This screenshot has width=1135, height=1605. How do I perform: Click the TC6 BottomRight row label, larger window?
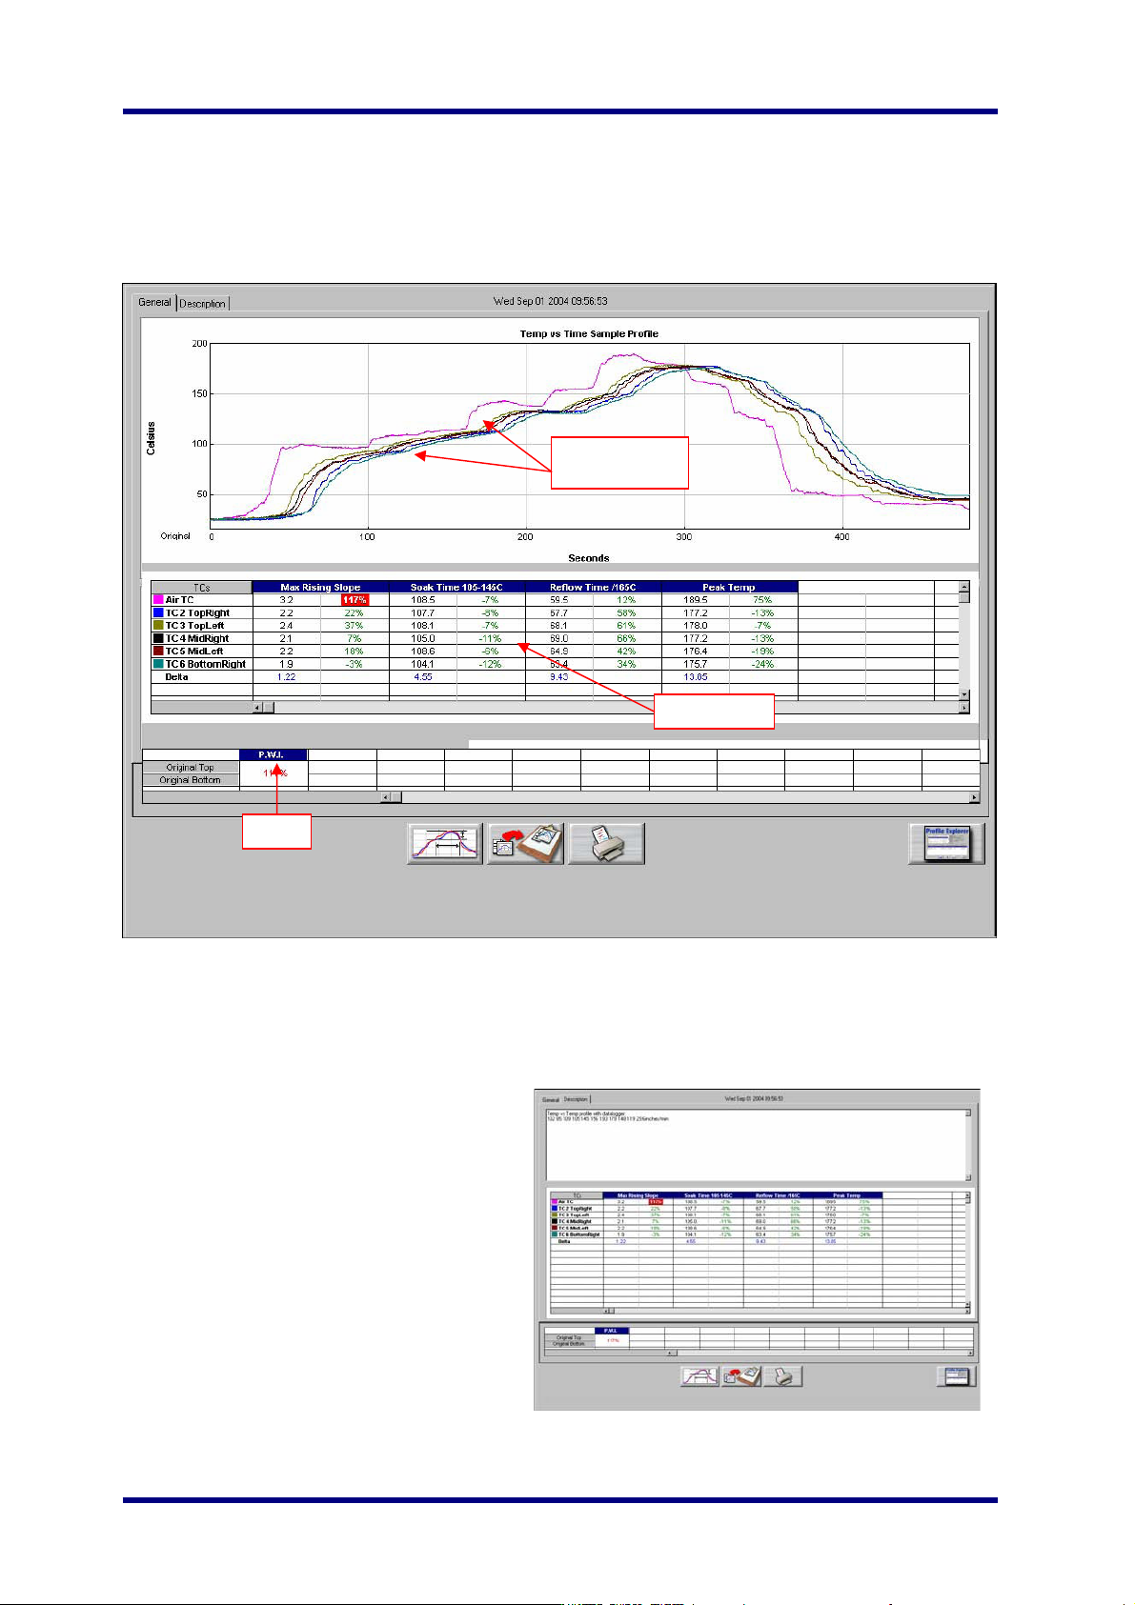click(205, 664)
